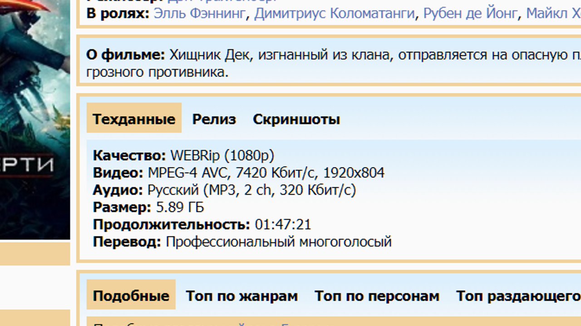Open the Подобные tab
Screen dimensions: 581x326
130,295
